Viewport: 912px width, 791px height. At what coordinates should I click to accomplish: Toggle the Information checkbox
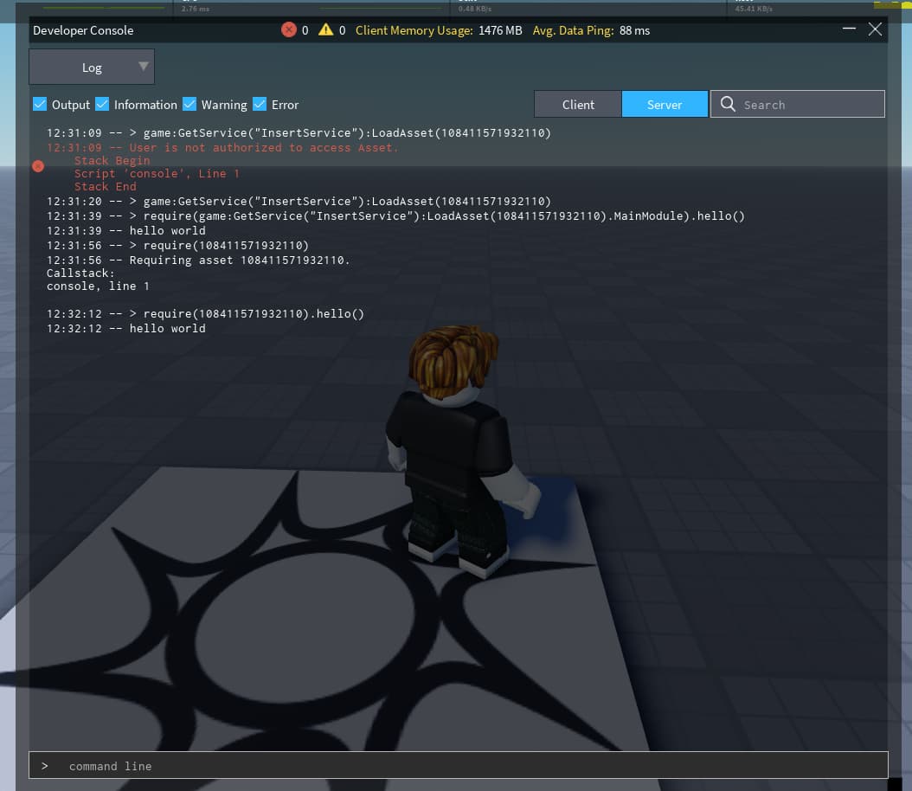click(x=102, y=104)
